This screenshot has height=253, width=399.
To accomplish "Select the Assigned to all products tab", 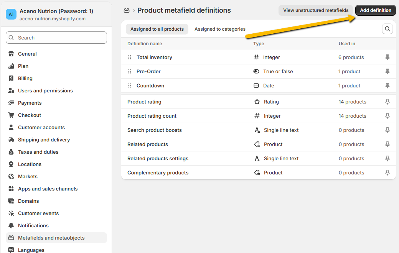I will pyautogui.click(x=157, y=29).
